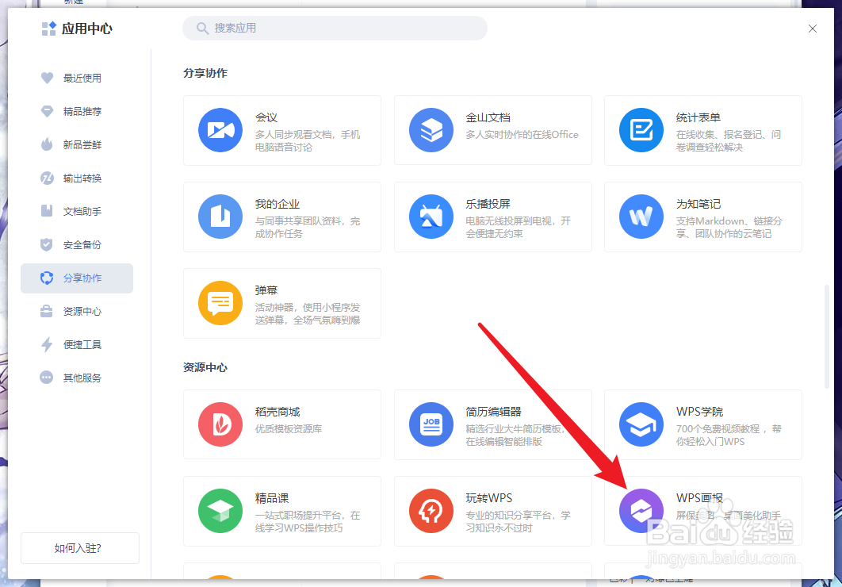Close the 应用中心 dialog
842x587 pixels.
coord(812,29)
